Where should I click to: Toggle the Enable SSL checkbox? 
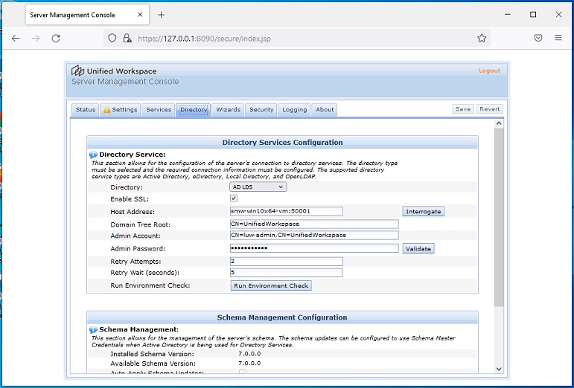point(234,198)
